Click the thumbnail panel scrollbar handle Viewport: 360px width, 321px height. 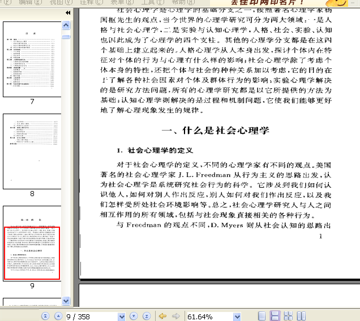[x=66, y=37]
